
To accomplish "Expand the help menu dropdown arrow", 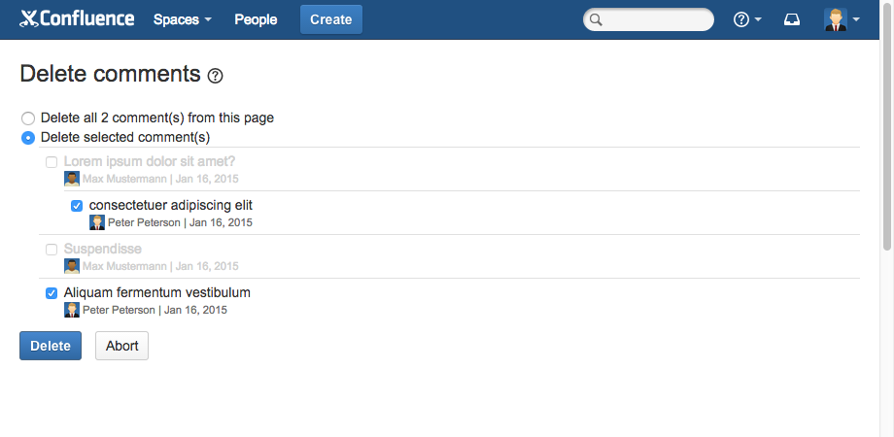I will (x=758, y=19).
